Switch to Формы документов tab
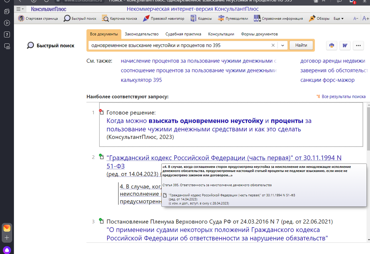The height and width of the screenshot is (254, 370). 259,34
